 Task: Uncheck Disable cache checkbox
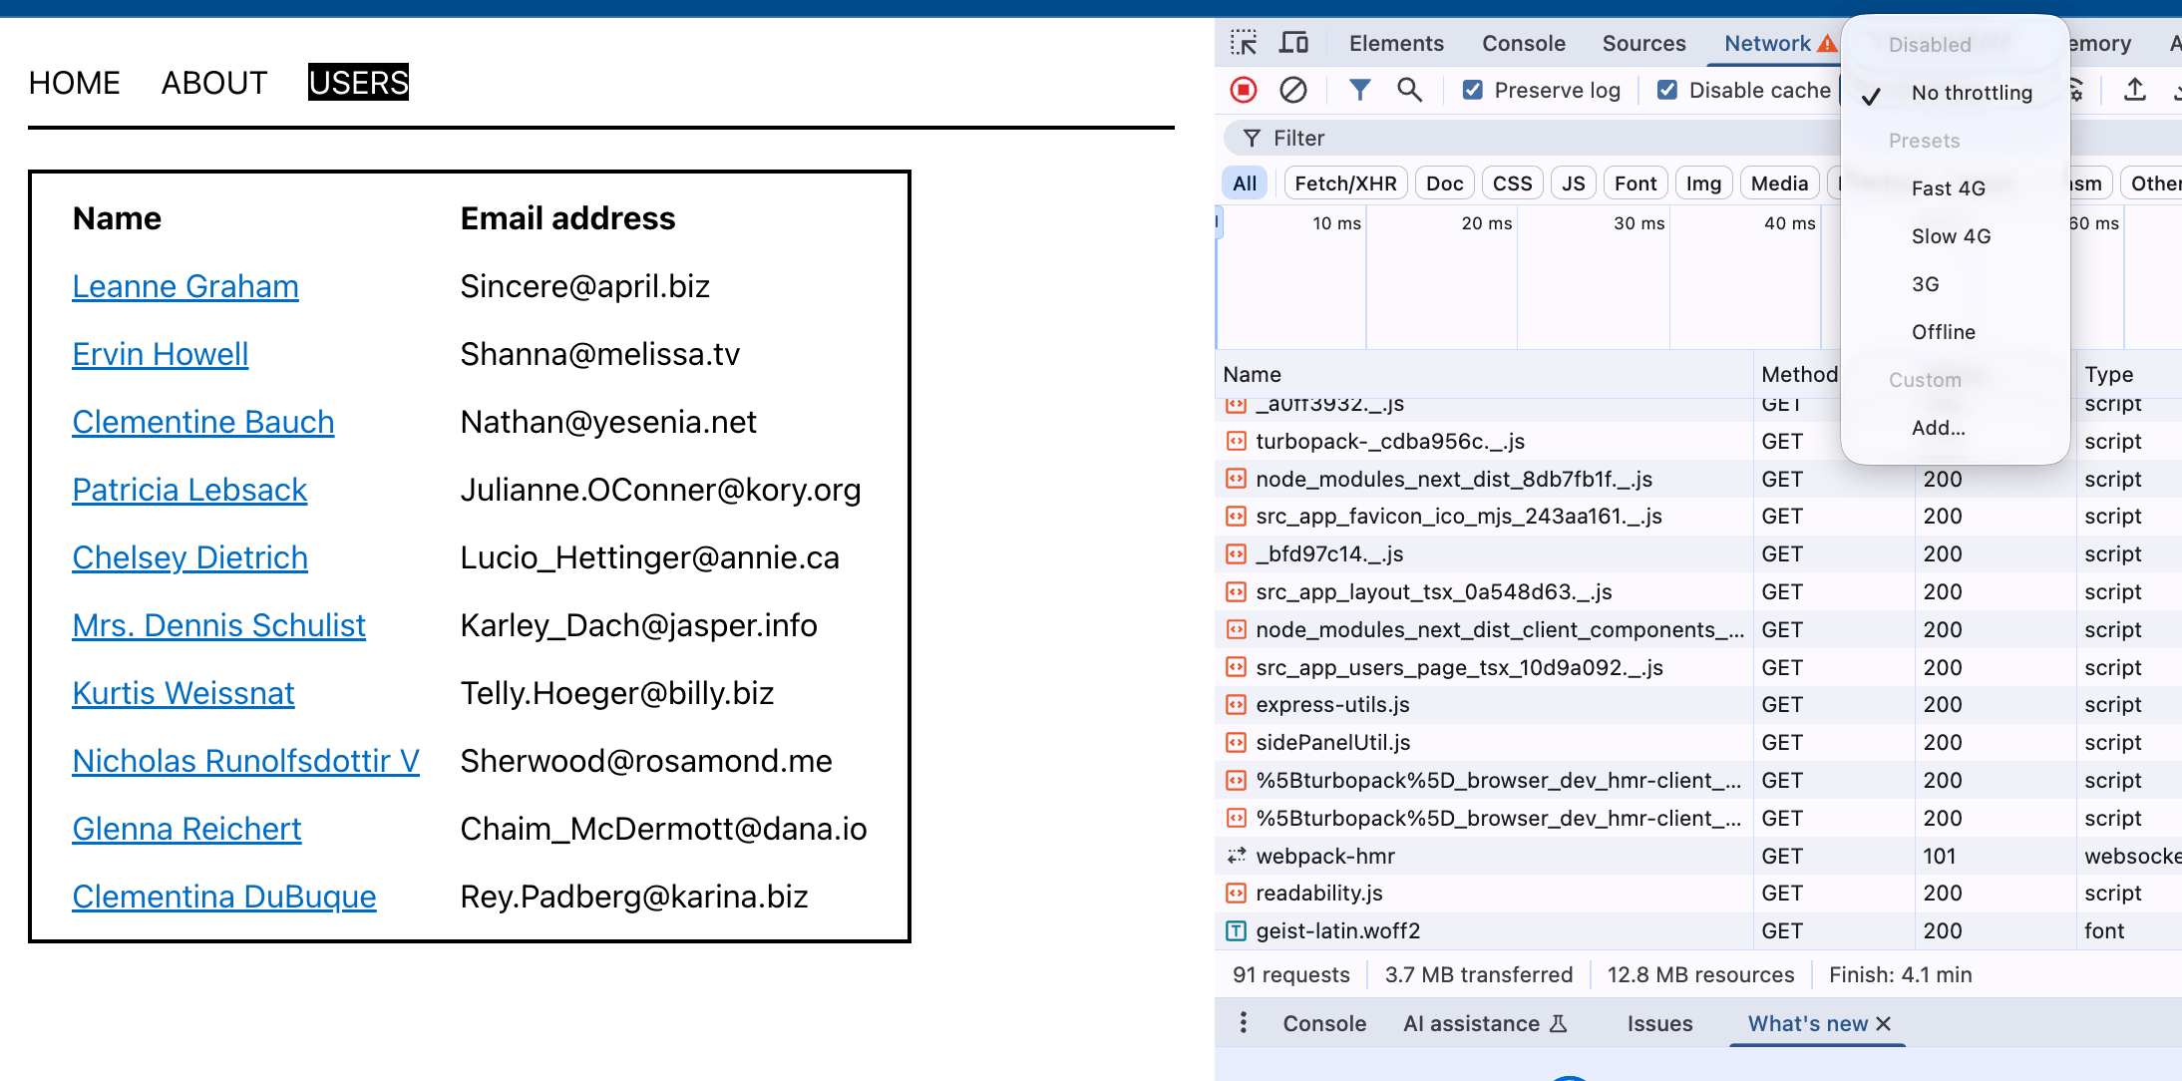[1666, 90]
